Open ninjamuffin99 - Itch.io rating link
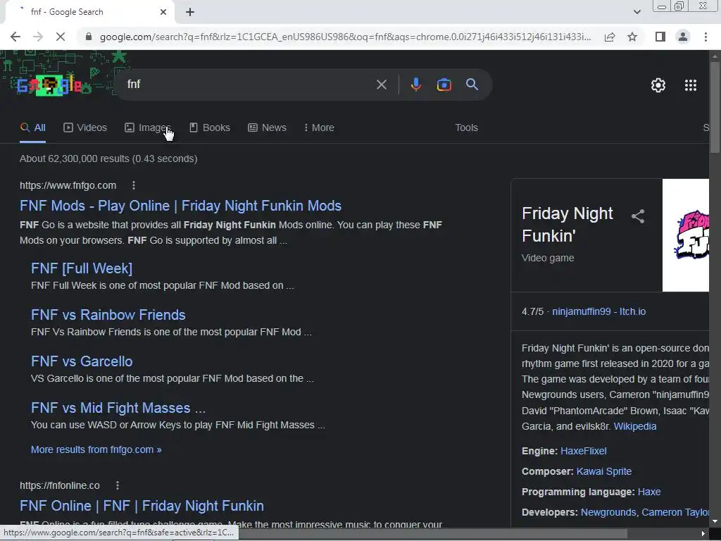 (598, 311)
